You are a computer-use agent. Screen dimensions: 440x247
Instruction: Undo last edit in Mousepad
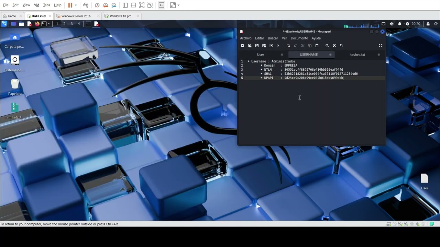288,46
